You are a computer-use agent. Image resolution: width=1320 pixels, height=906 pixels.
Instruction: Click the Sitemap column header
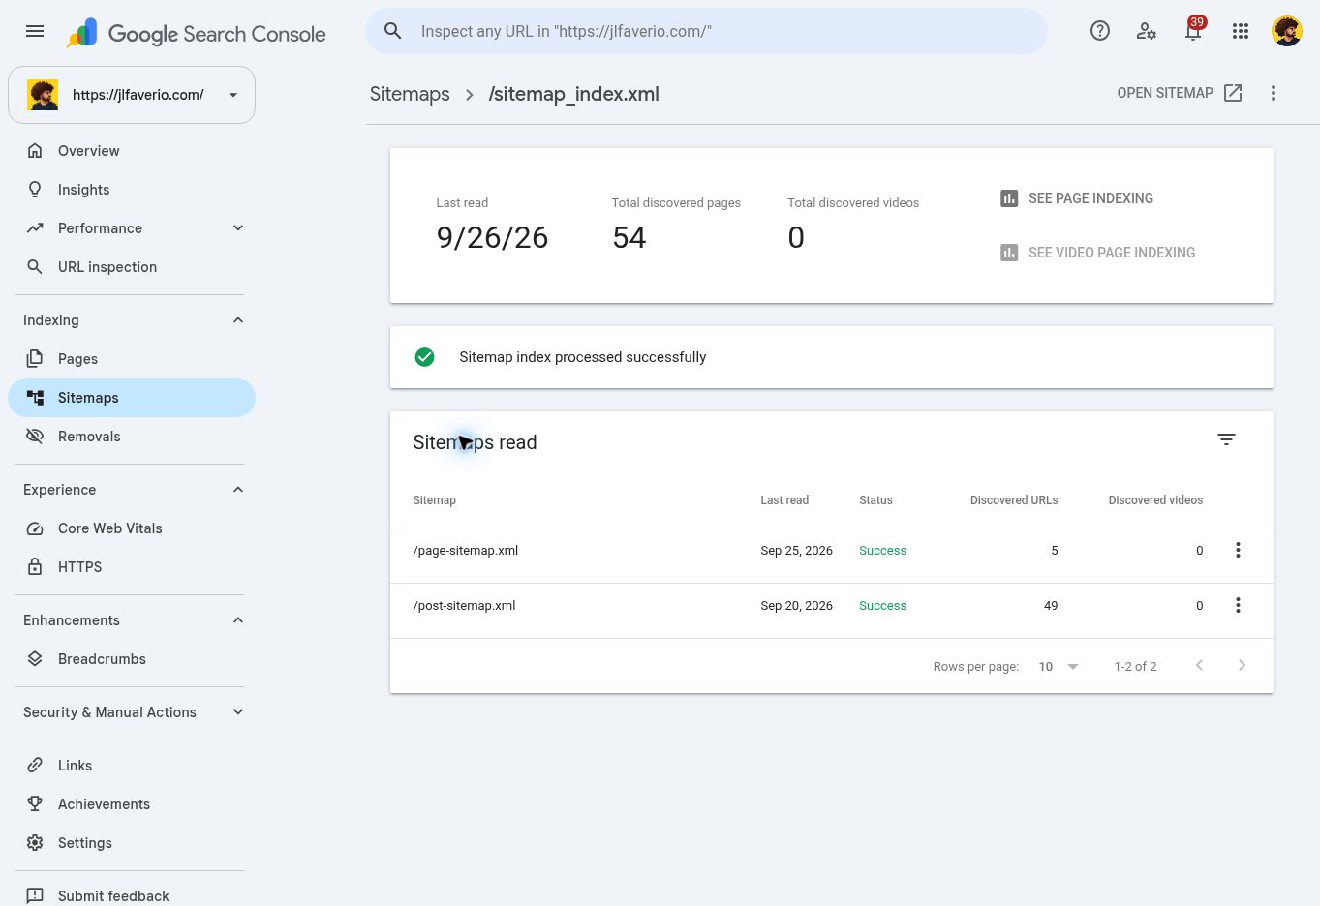click(x=434, y=500)
